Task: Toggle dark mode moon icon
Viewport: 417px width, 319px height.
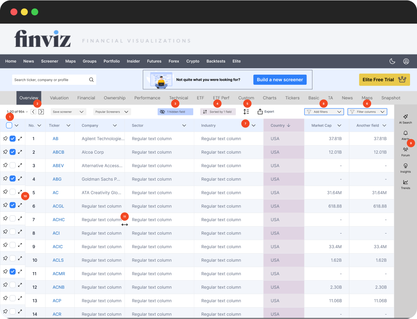Action: point(392,61)
